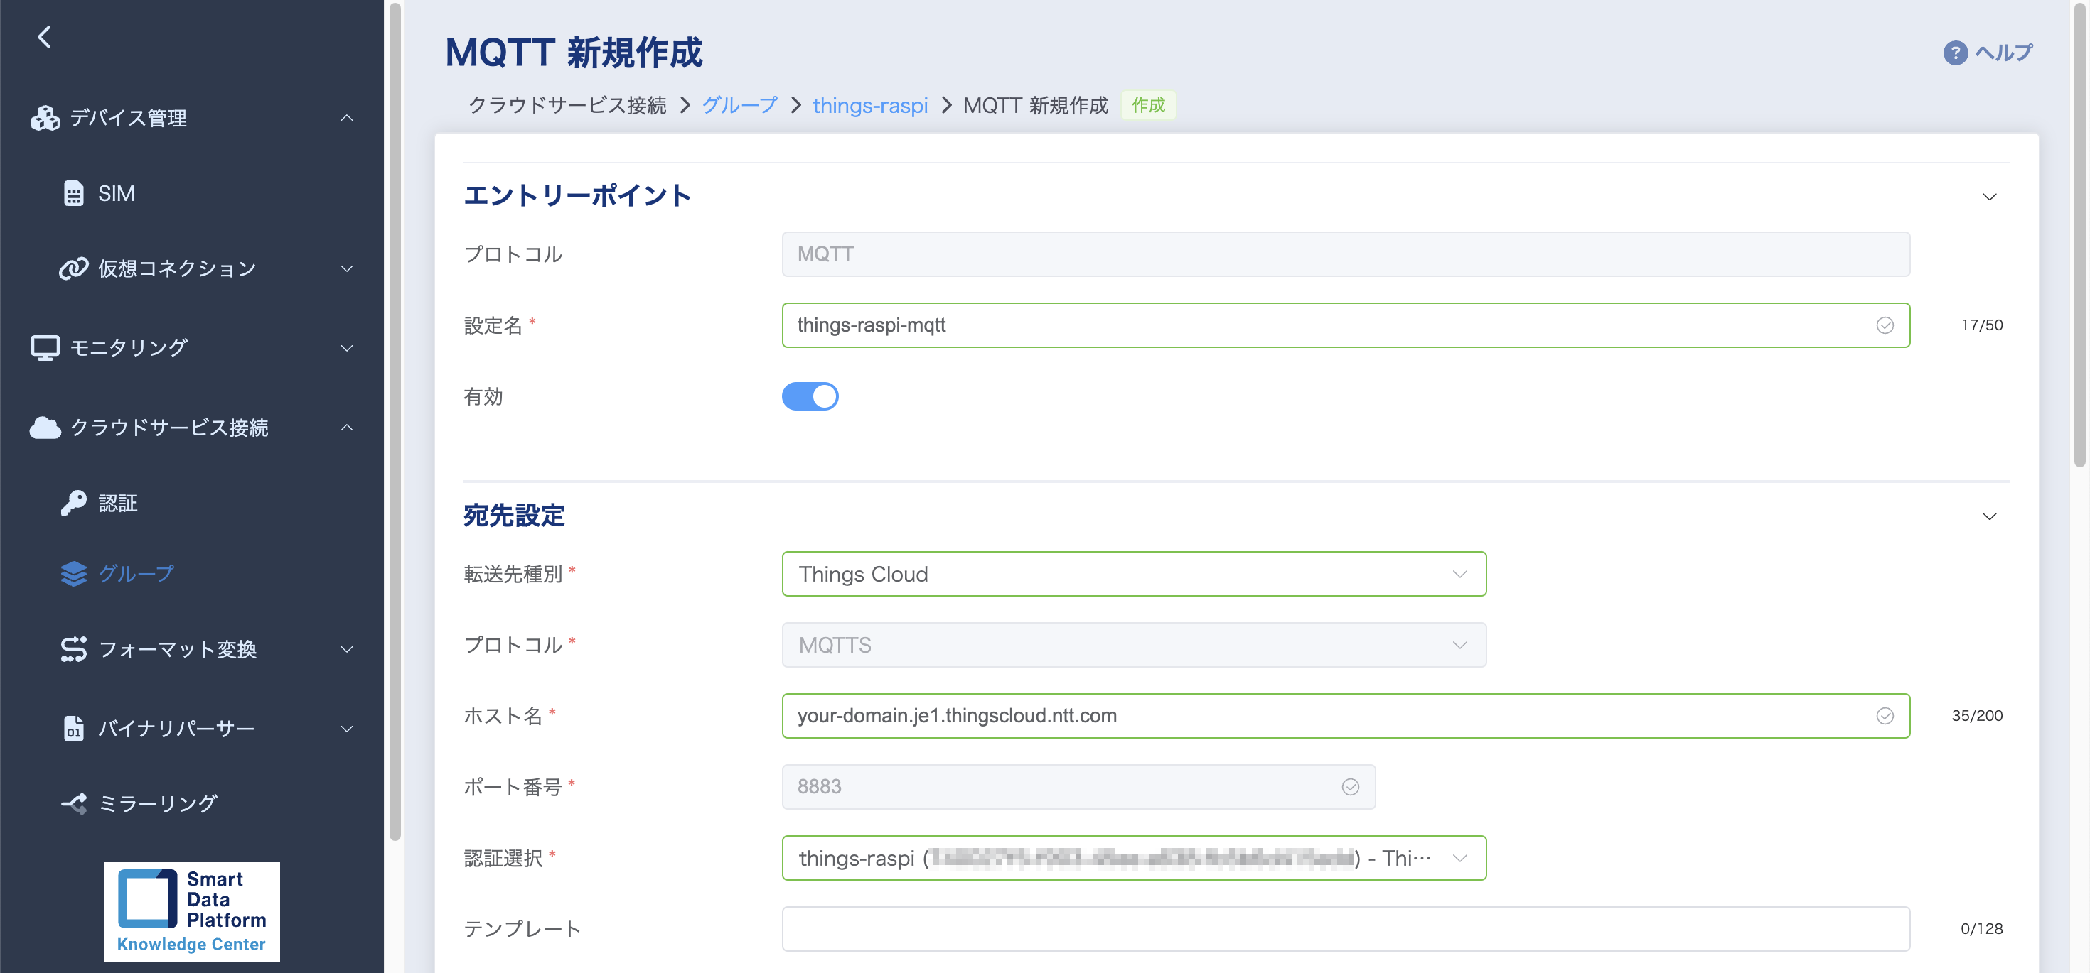Click the check icon in ホスト名 field
Image resolution: width=2090 pixels, height=973 pixels.
point(1885,716)
